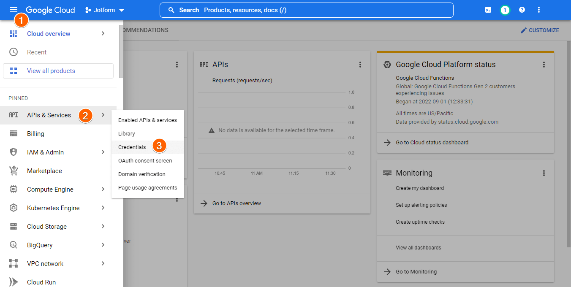Expand the Compute Engine submenu
The width and height of the screenshot is (571, 287).
(103, 190)
